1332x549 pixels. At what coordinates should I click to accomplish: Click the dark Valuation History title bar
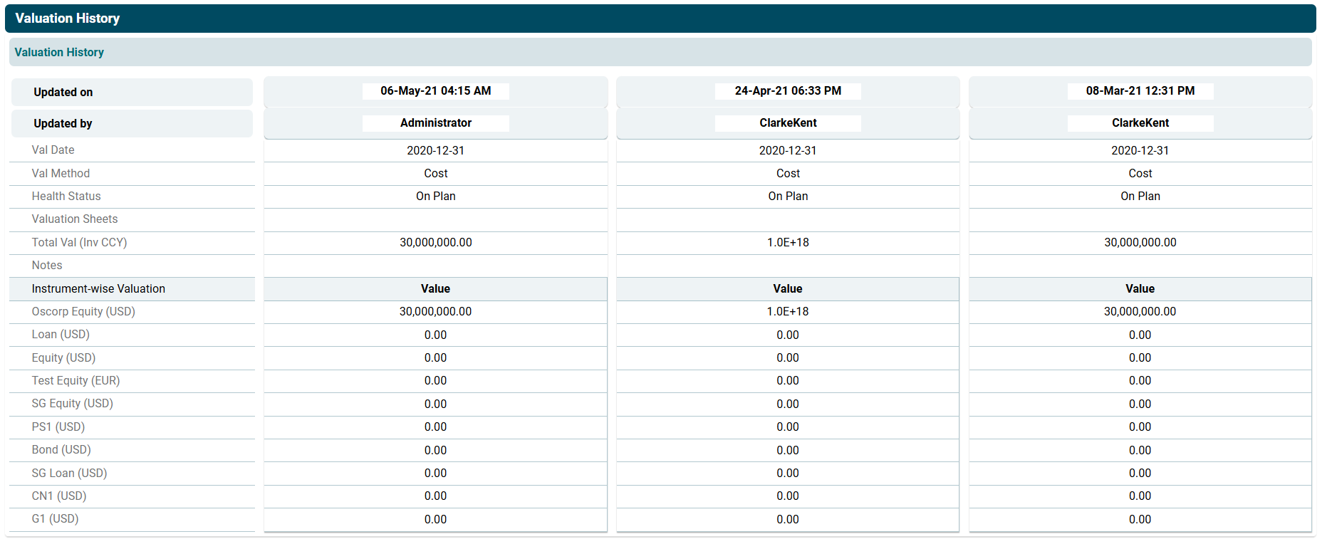pos(67,19)
